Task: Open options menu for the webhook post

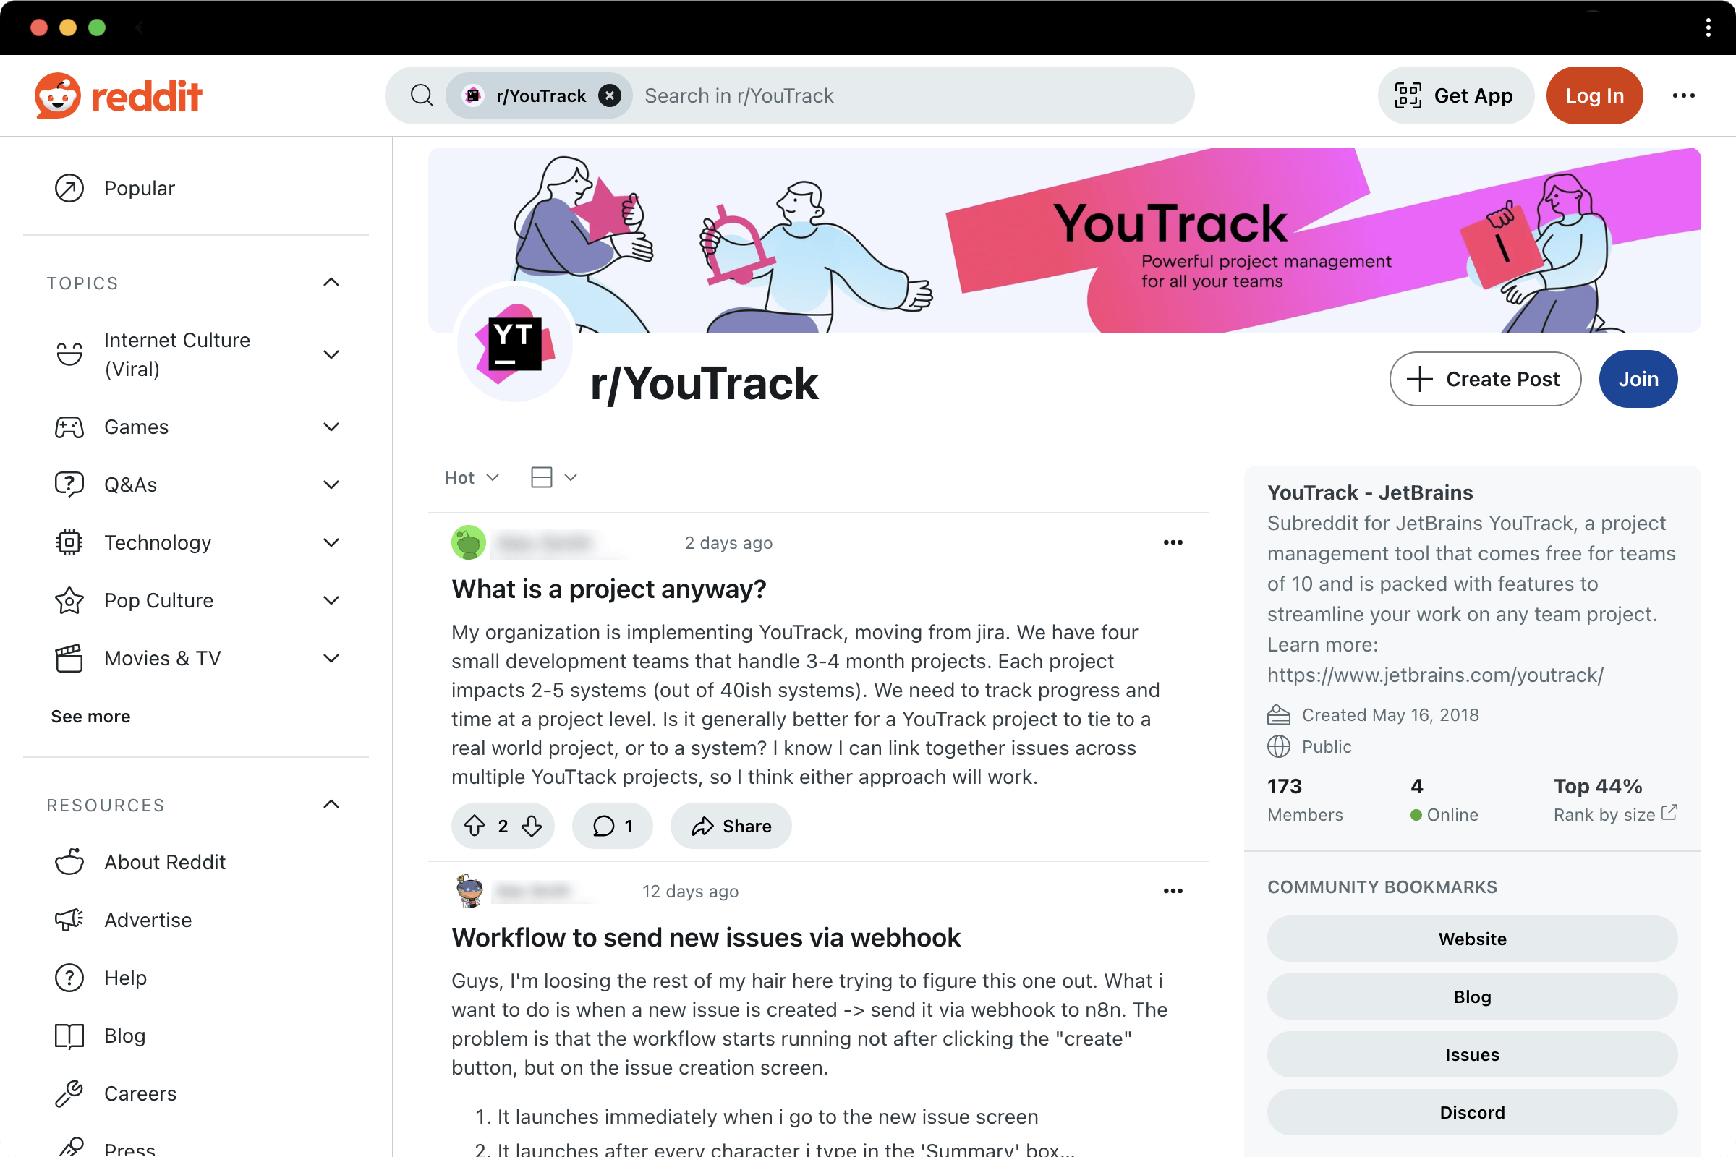Action: 1173,891
